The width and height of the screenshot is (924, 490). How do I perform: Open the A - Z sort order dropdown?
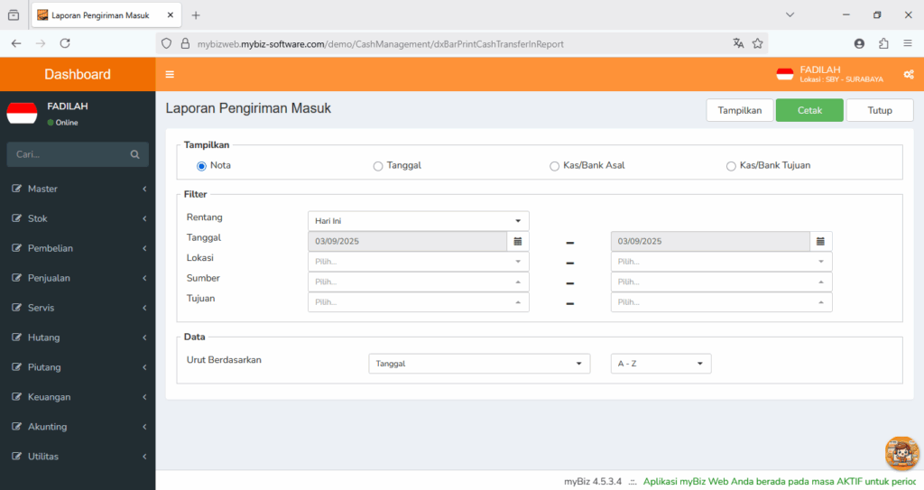point(661,364)
